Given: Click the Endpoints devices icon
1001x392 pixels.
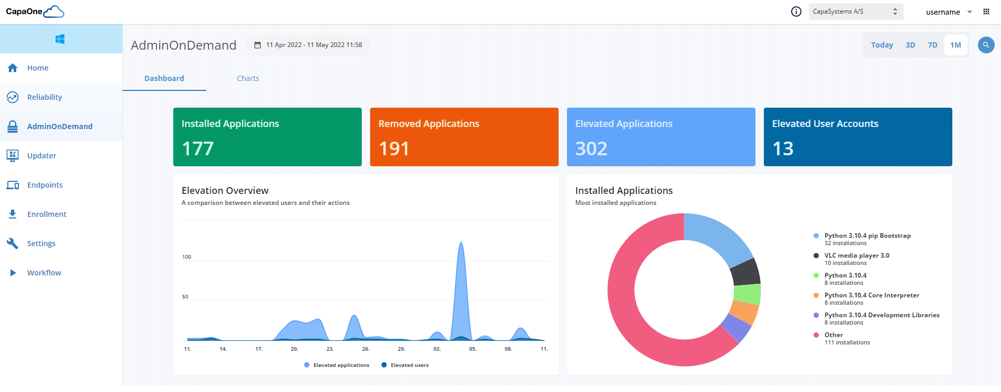Looking at the screenshot, I should click(x=13, y=185).
